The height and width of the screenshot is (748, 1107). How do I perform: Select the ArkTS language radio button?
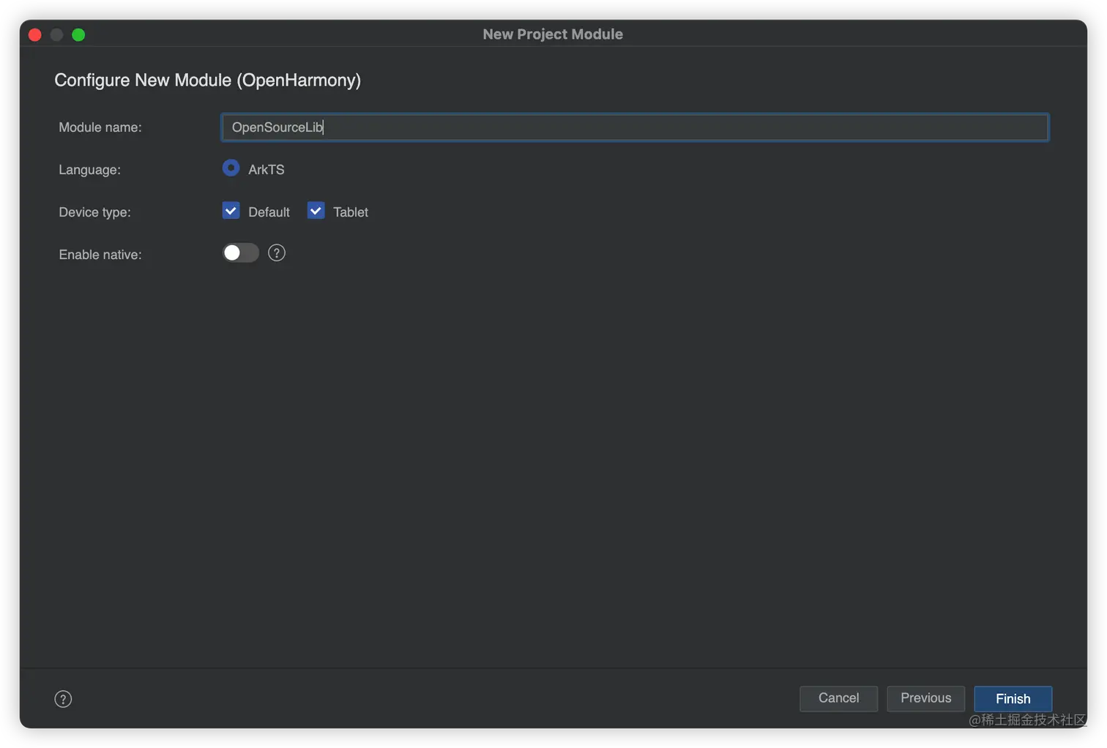231,168
